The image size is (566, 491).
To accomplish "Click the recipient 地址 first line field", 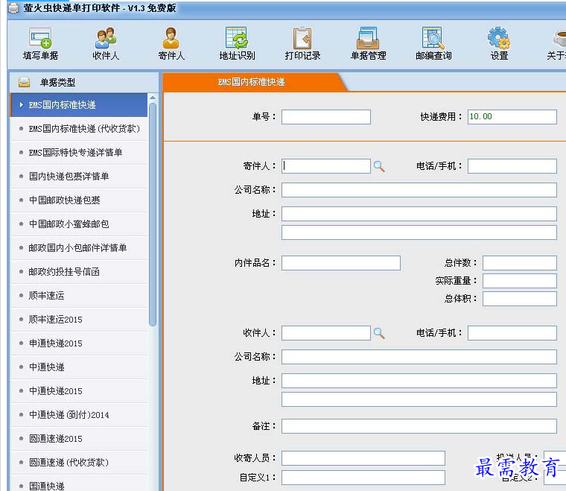I will click(x=419, y=381).
